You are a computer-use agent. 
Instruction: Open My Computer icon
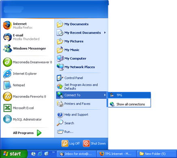[60, 58]
